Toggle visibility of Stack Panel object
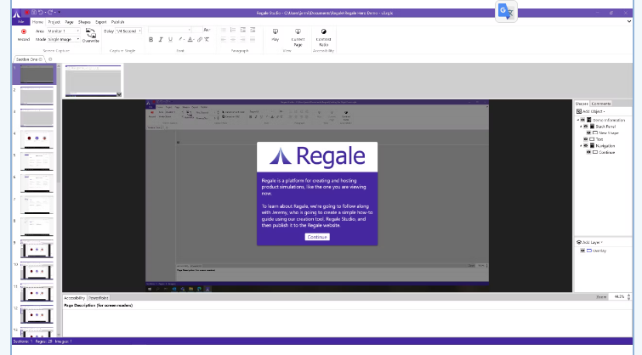 [586, 127]
